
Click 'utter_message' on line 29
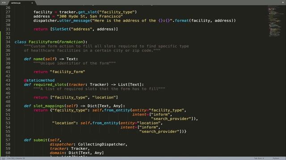point(75,20)
